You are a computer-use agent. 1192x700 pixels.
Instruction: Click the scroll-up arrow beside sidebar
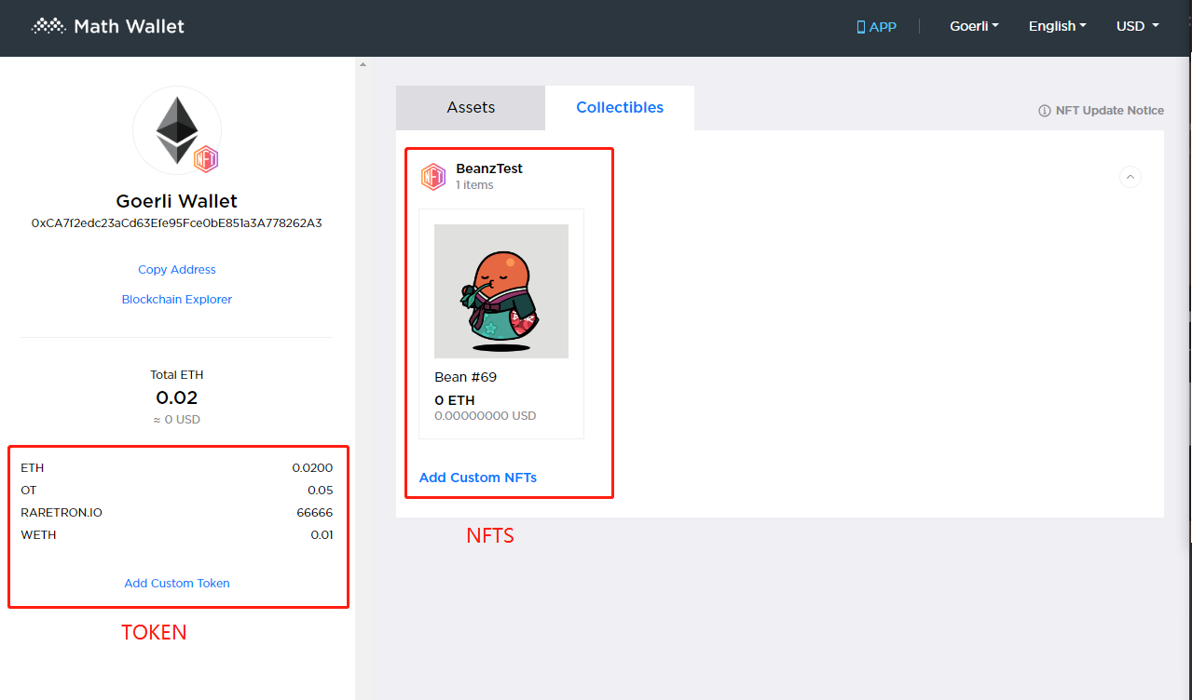(x=363, y=64)
